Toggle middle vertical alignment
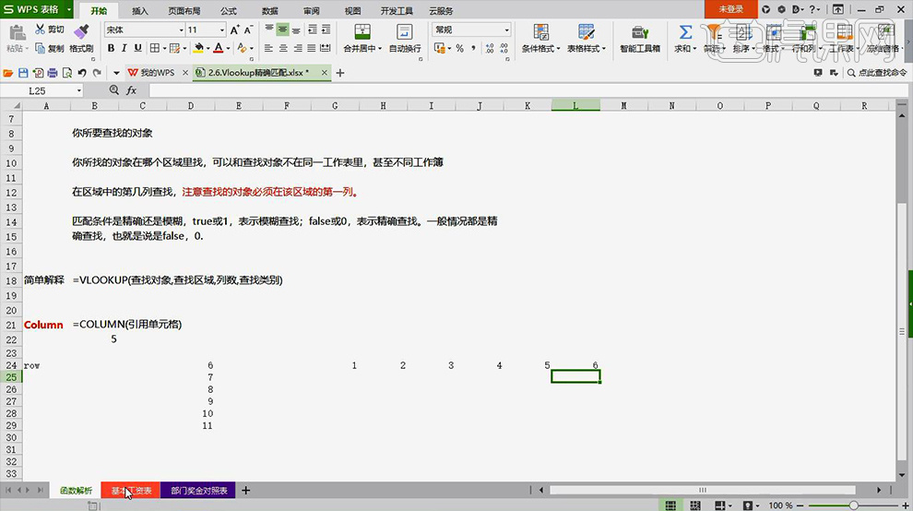913x511 pixels. (x=282, y=30)
